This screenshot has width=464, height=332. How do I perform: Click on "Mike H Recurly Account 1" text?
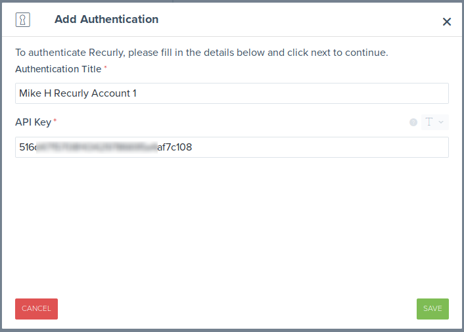pos(78,93)
